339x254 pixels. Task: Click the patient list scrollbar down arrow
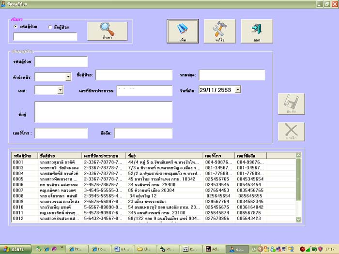298,219
